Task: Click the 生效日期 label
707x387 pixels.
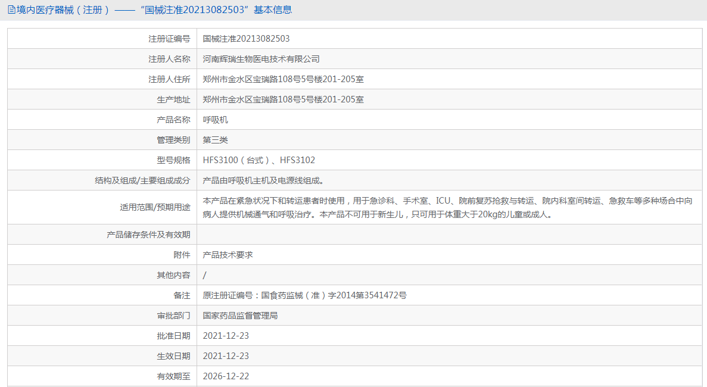Action: coord(173,357)
